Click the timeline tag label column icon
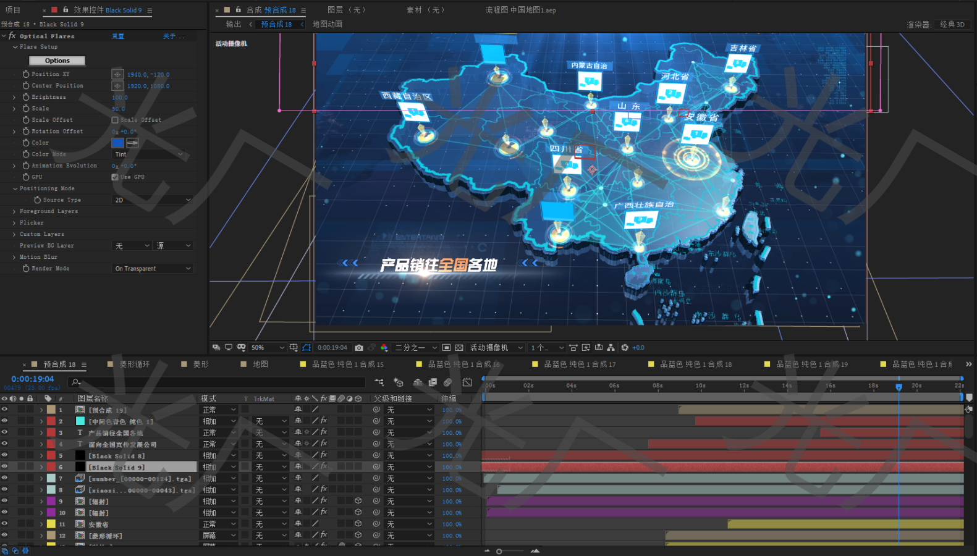The width and height of the screenshot is (977, 556). point(48,398)
